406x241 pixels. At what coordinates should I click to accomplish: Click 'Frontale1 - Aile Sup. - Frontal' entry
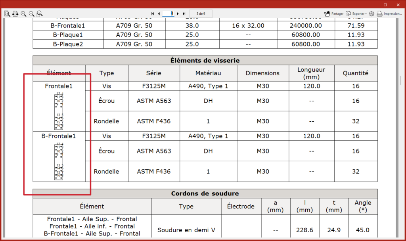pyautogui.click(x=92, y=219)
